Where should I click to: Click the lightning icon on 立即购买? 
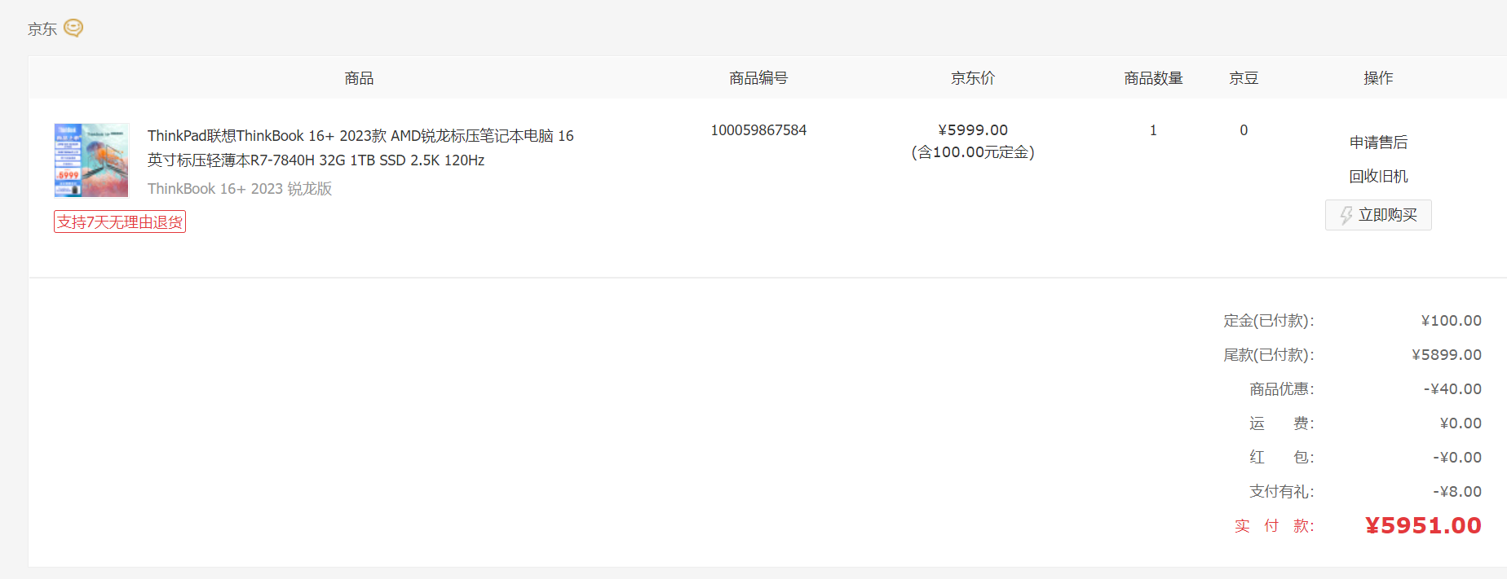1346,215
